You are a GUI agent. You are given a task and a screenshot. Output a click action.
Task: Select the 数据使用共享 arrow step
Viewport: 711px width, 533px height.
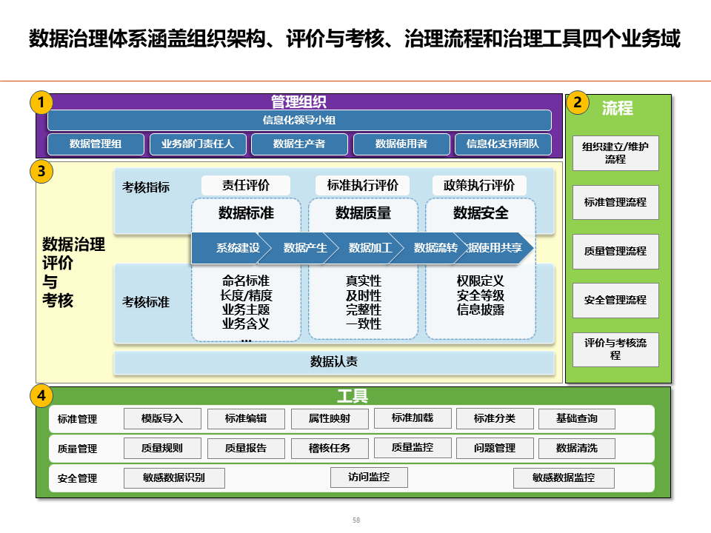[x=494, y=248]
